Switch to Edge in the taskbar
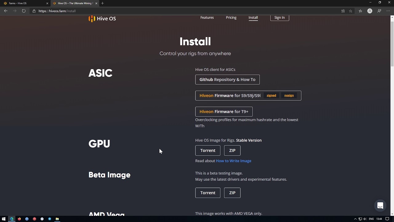The image size is (394, 222). point(12,219)
